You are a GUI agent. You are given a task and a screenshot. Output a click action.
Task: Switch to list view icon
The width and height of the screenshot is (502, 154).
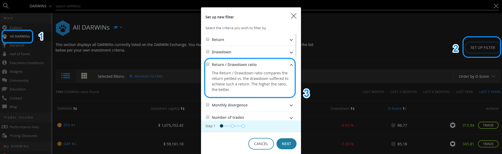click(66, 76)
